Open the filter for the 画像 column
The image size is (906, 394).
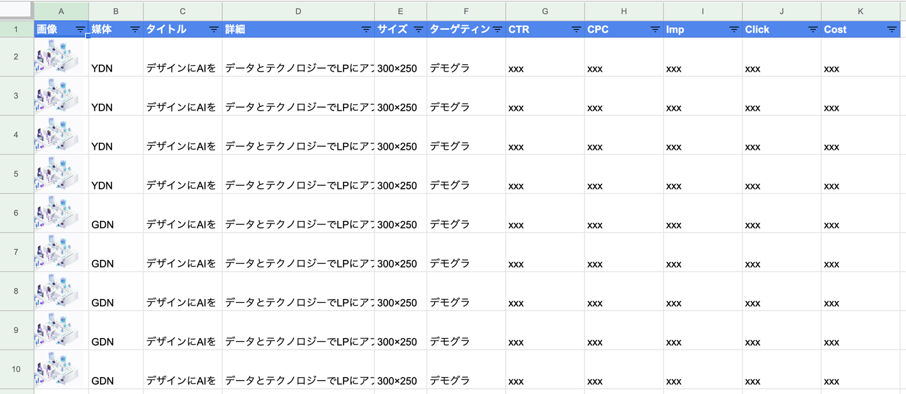click(x=80, y=30)
